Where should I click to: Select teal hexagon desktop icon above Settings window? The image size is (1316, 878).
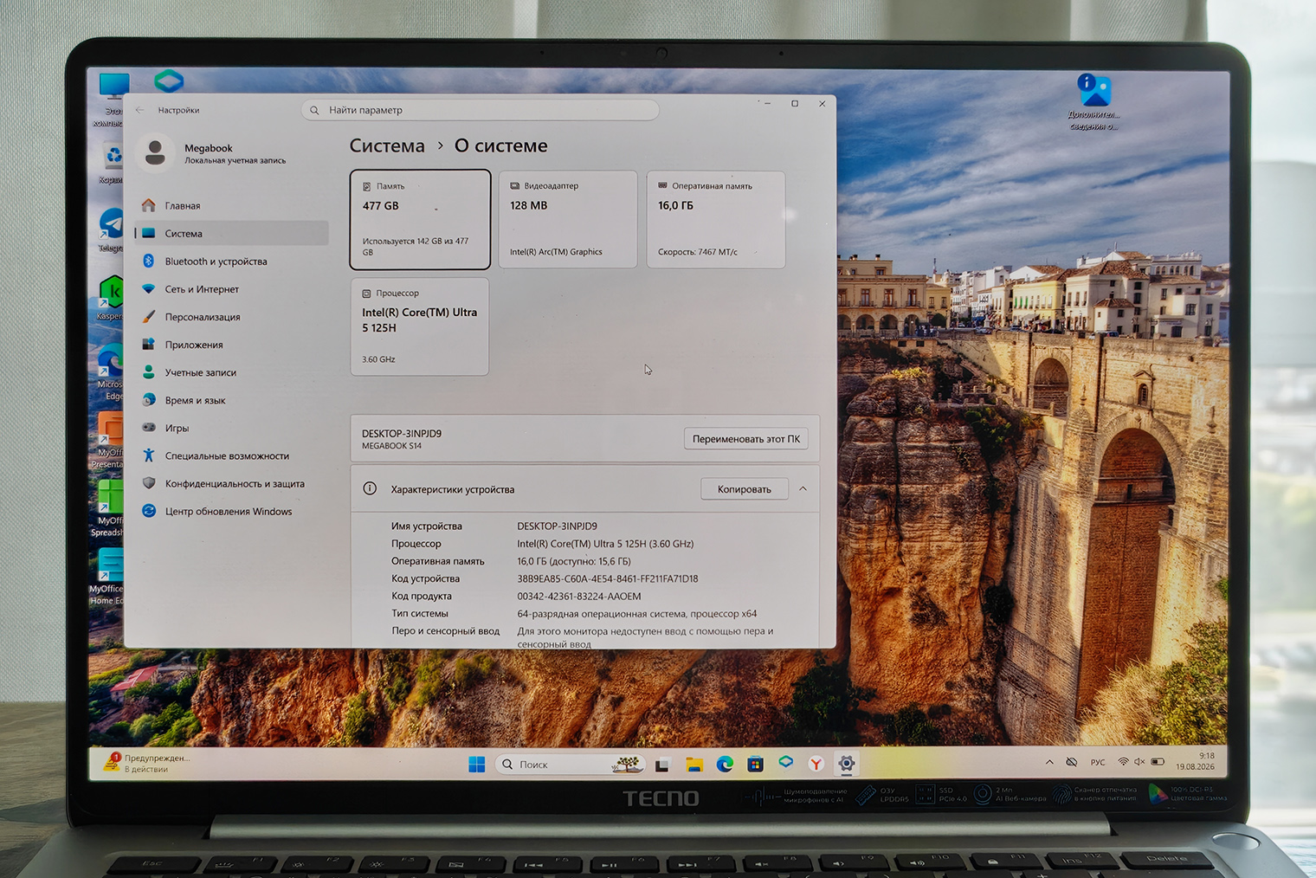click(169, 81)
